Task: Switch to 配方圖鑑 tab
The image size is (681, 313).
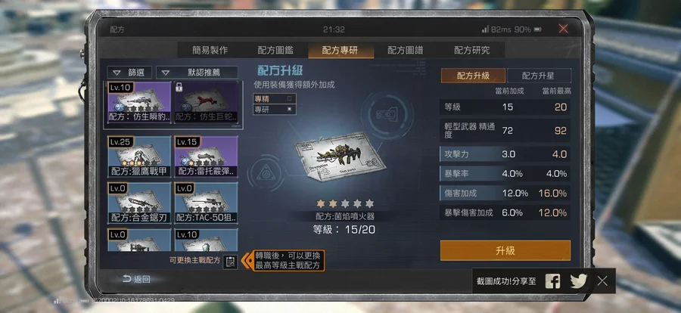Action: (275, 50)
